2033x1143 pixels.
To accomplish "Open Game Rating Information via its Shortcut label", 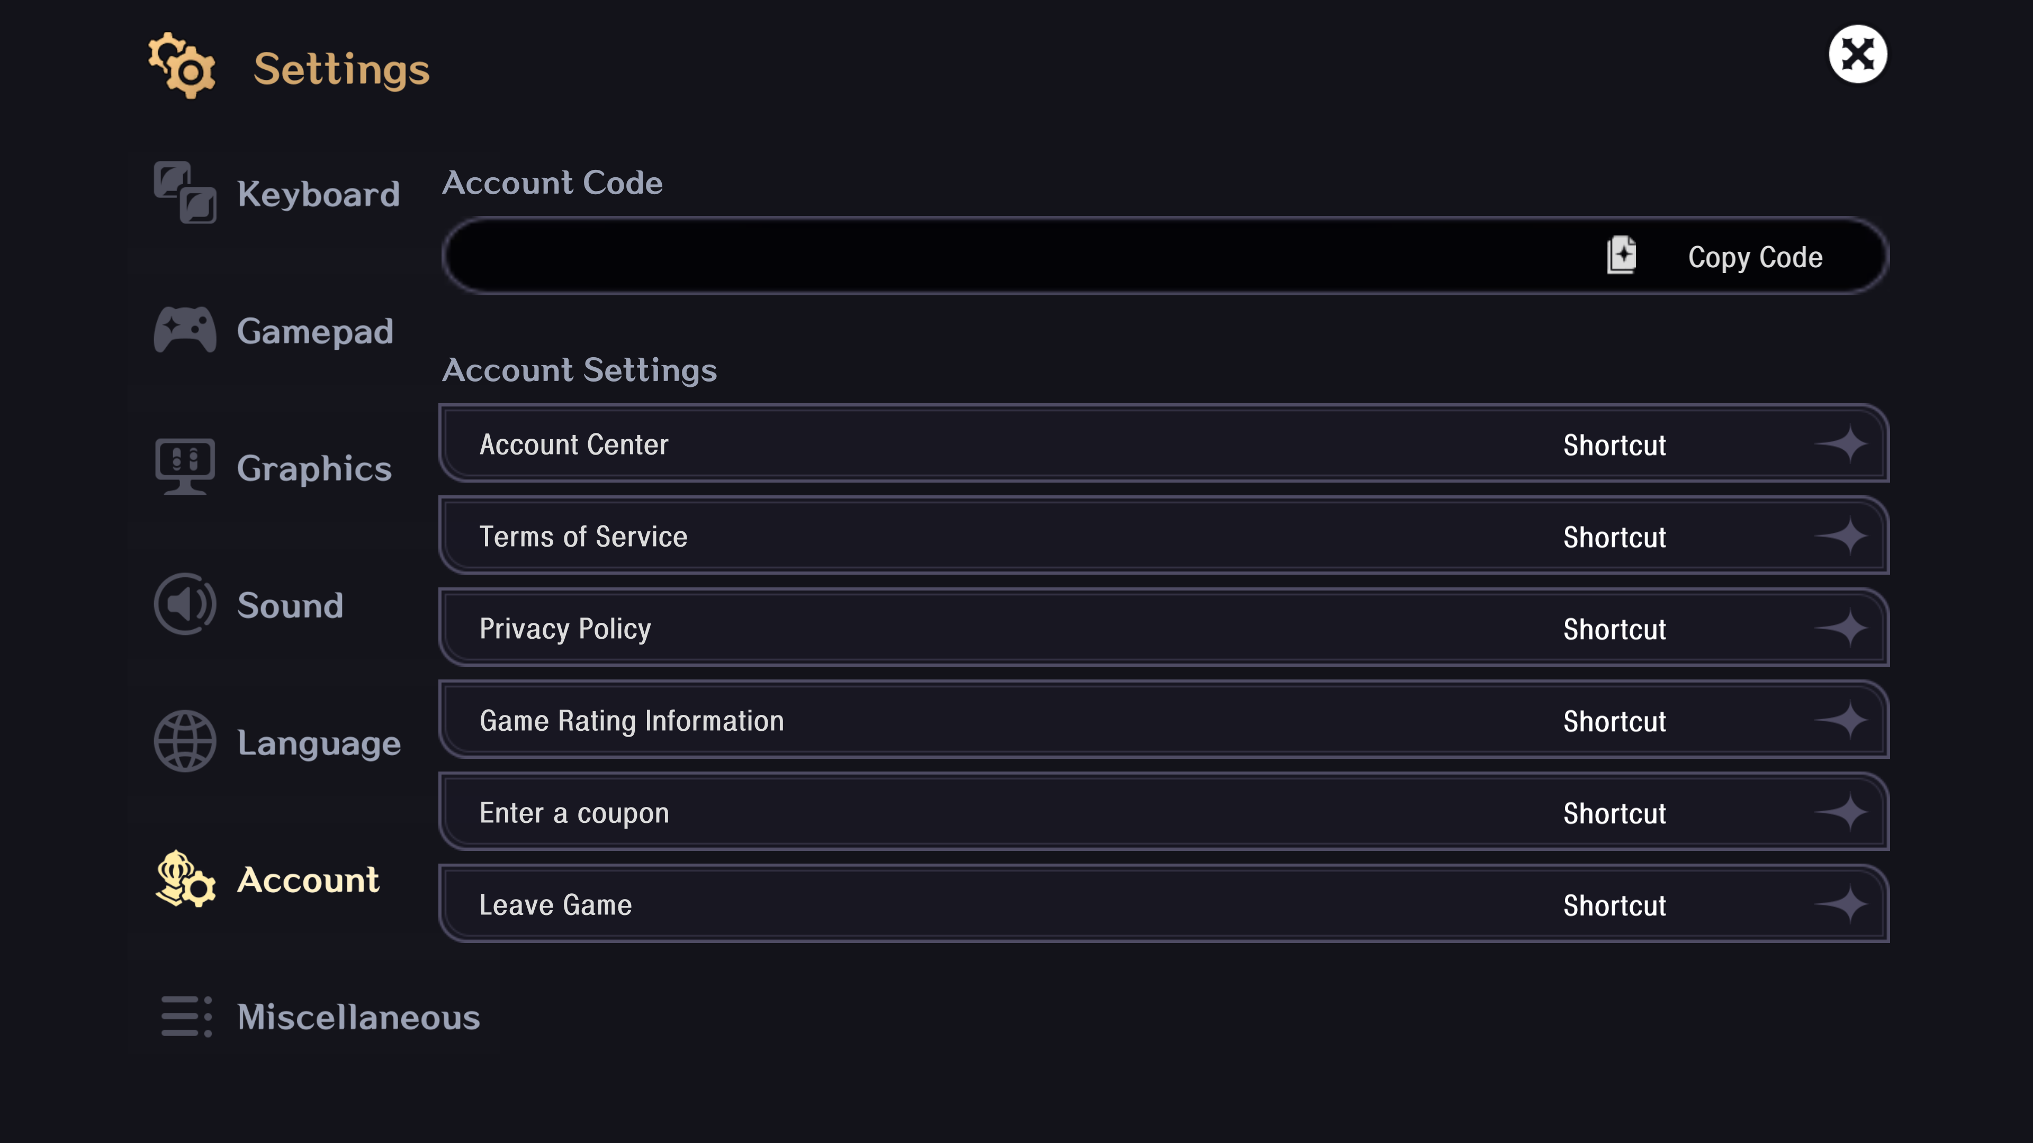I will point(1615,721).
